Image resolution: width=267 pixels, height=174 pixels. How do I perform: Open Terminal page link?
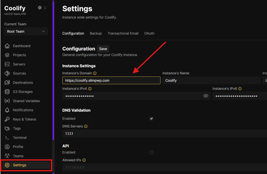click(x=20, y=138)
